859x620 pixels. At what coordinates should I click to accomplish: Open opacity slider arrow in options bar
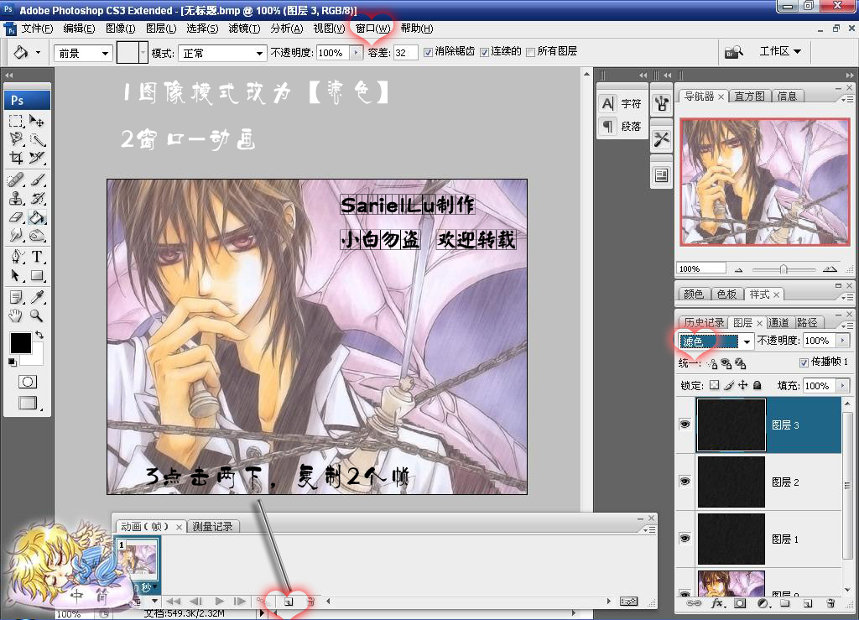pos(356,53)
